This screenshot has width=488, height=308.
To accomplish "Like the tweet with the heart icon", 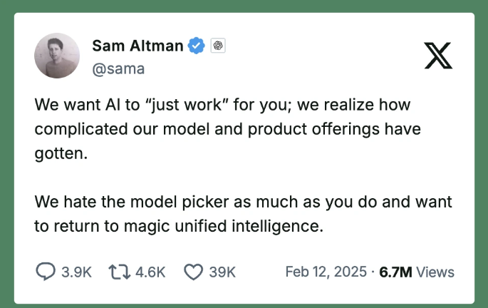I will click(x=194, y=272).
